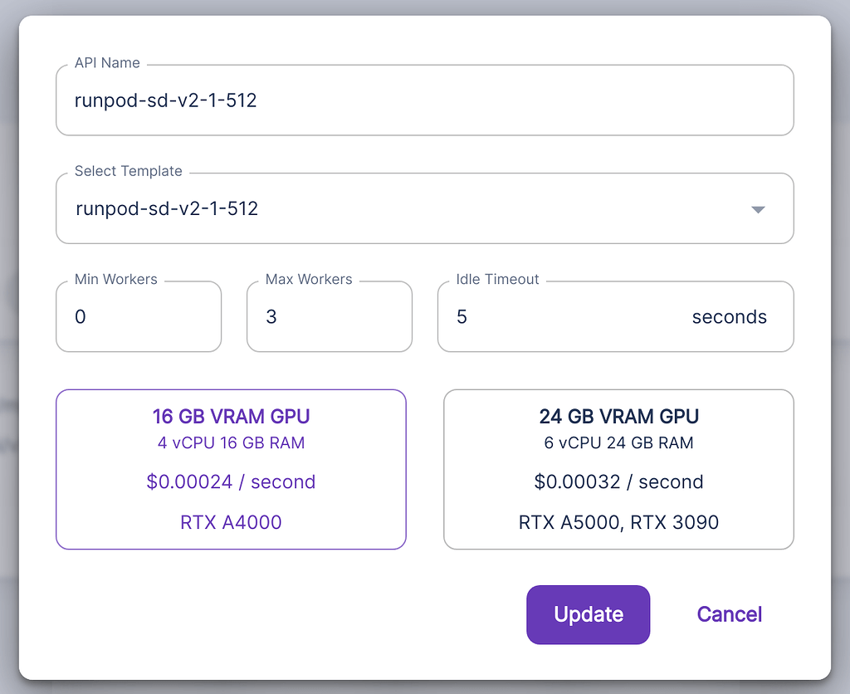The height and width of the screenshot is (694, 850).
Task: Click the $0.00032 per second price
Action: pos(618,481)
